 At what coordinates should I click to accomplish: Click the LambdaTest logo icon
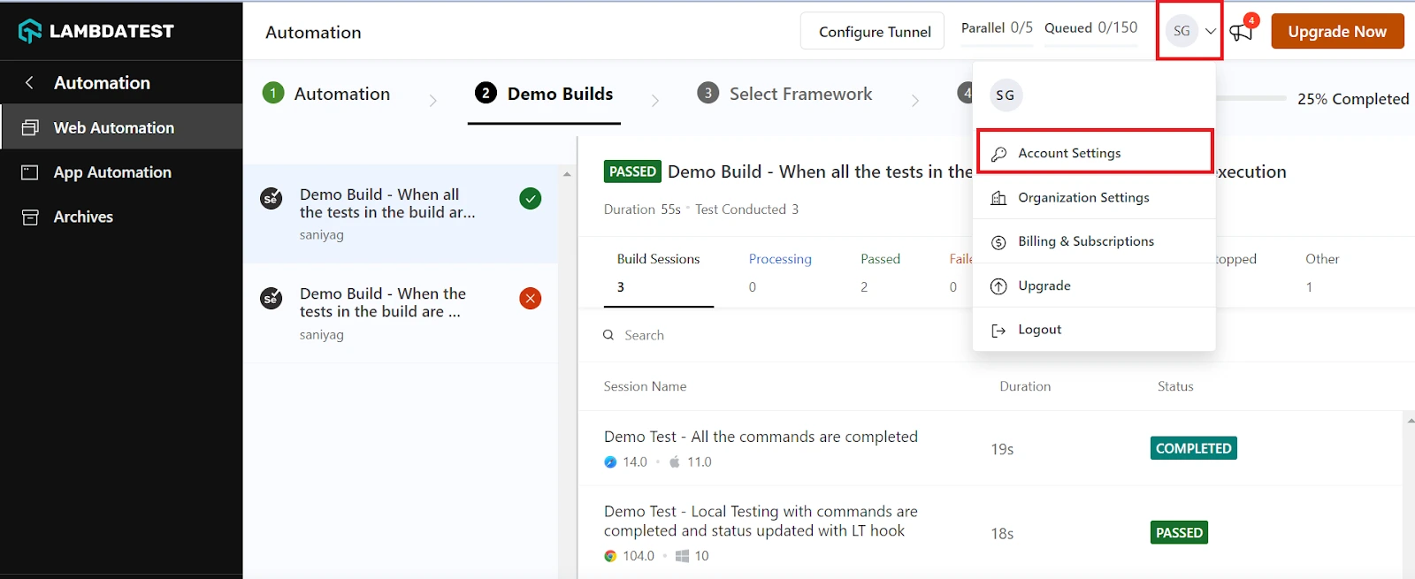[30, 31]
